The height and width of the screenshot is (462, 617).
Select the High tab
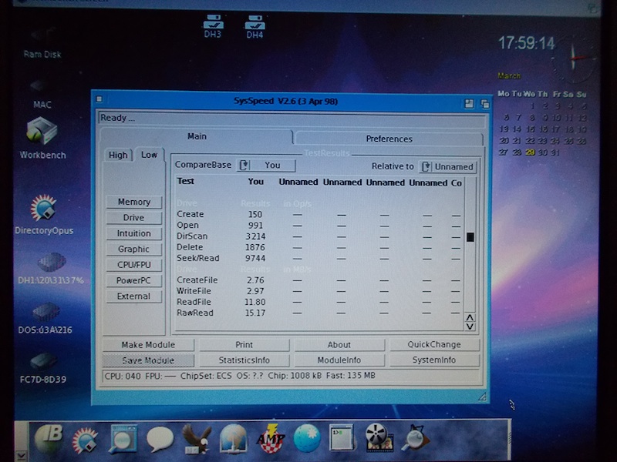pyautogui.click(x=118, y=155)
